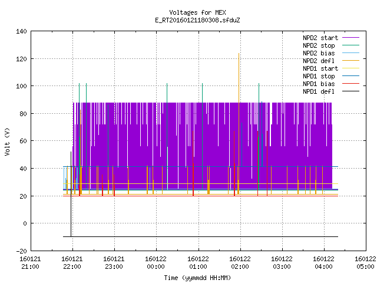
Task: Click the light blue NPD2 bias legend line
Action: (x=350, y=52)
